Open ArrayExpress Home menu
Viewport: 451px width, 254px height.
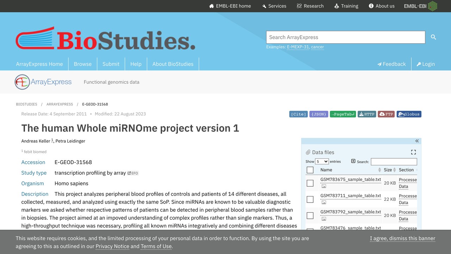[x=39, y=64]
